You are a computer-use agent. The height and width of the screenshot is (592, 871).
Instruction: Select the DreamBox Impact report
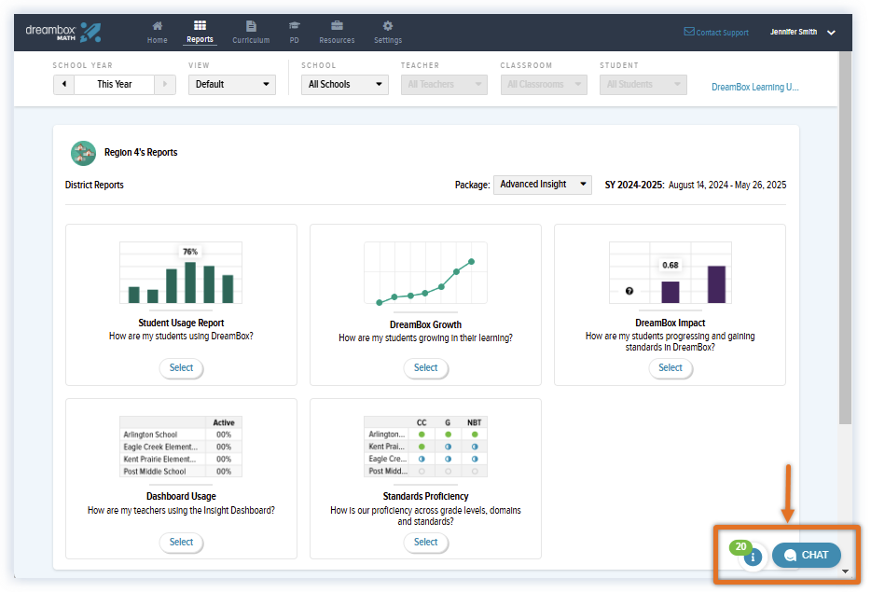click(x=671, y=367)
